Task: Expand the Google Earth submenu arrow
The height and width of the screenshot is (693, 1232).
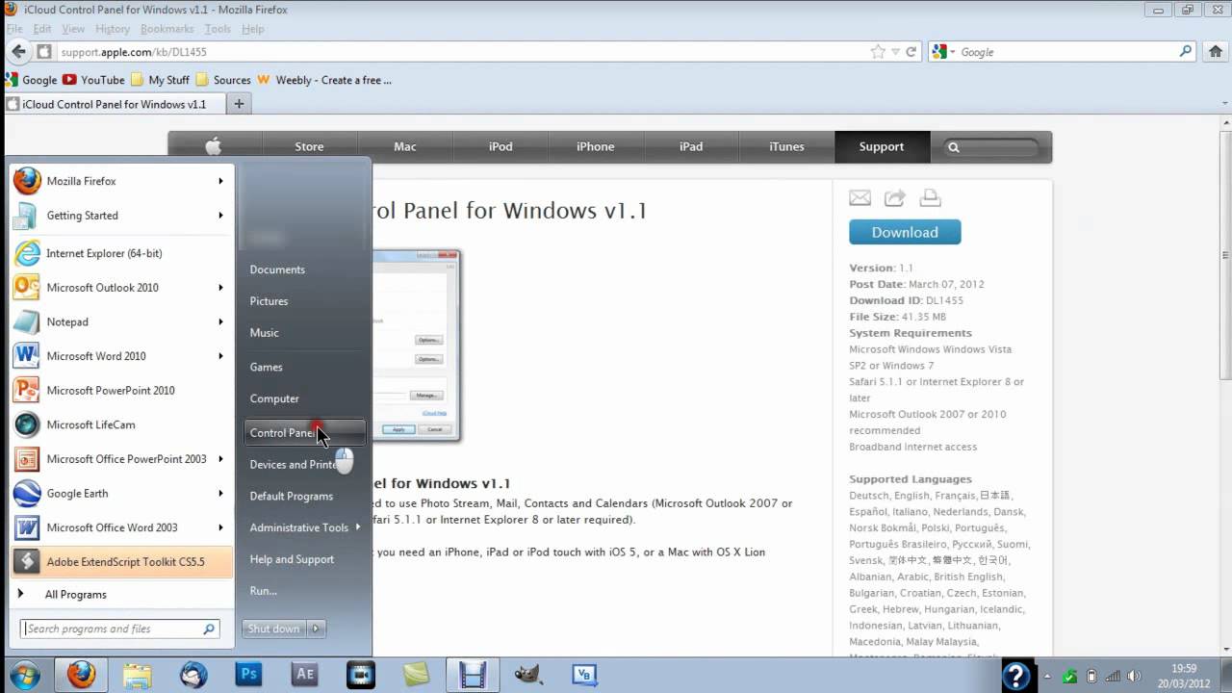Action: click(x=220, y=494)
